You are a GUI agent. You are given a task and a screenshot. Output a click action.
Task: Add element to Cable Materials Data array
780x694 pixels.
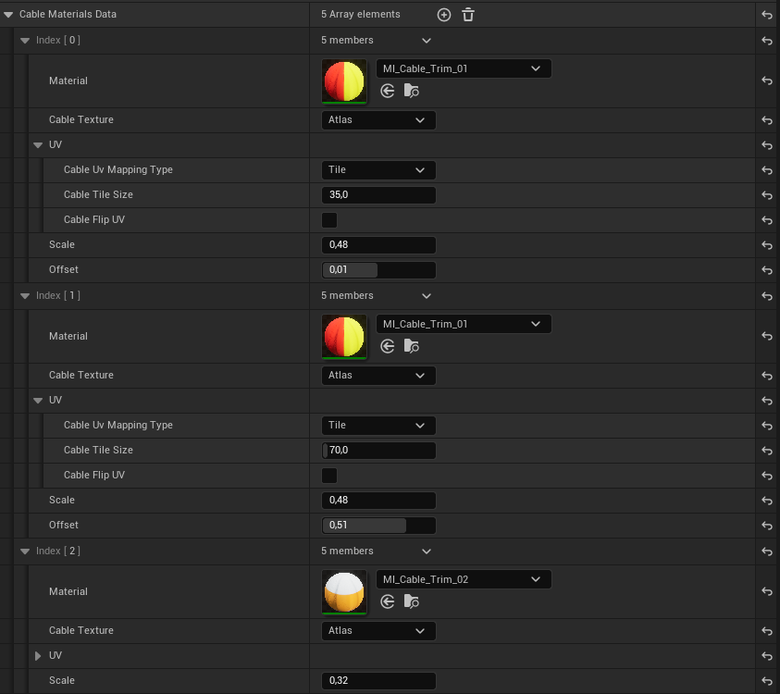pos(443,15)
